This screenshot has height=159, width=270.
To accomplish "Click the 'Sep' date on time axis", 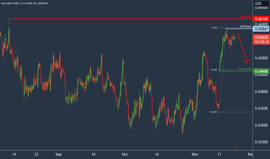I will tap(58, 154).
